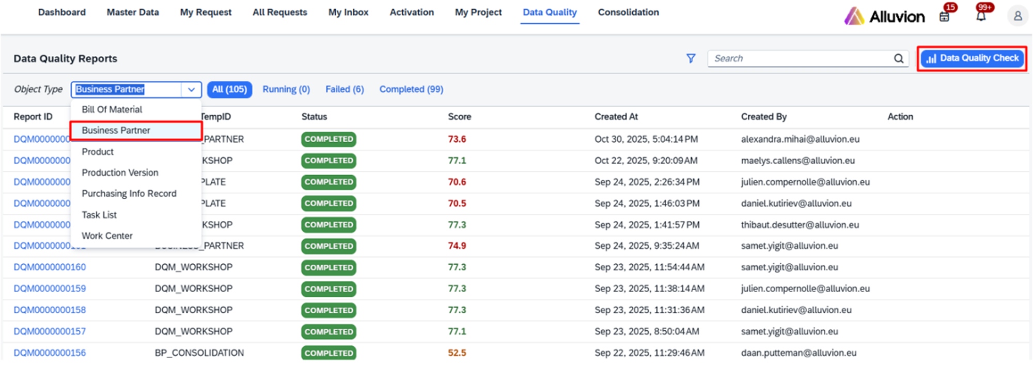Image resolution: width=1033 pixels, height=370 pixels.
Task: Click the Action column header
Action: 900,117
